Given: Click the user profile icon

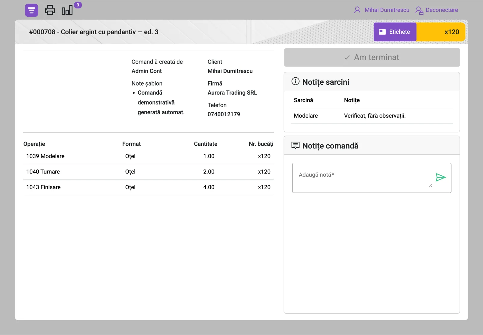Looking at the screenshot, I should click(357, 10).
